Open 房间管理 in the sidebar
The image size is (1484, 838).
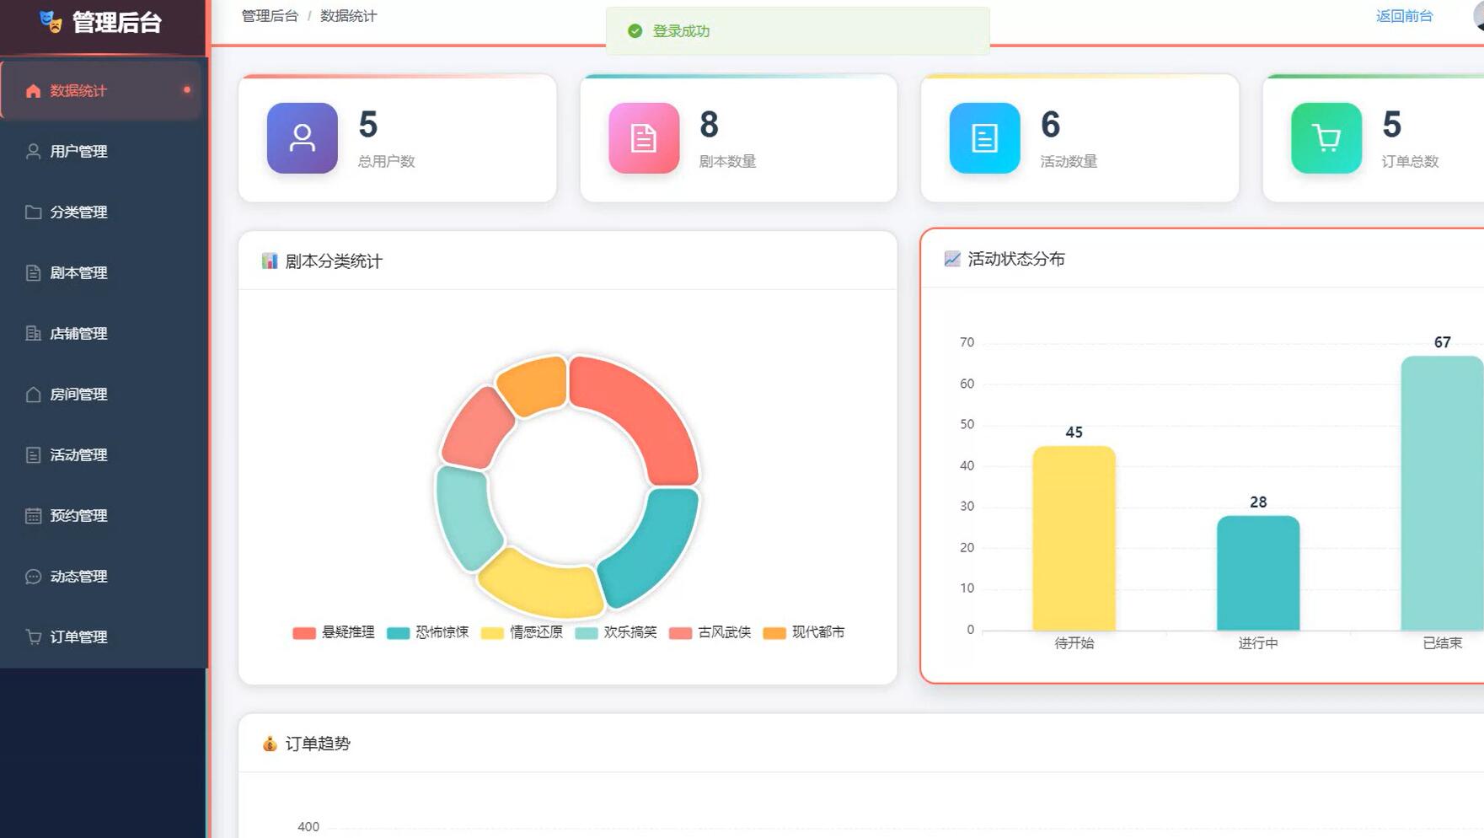tap(101, 395)
